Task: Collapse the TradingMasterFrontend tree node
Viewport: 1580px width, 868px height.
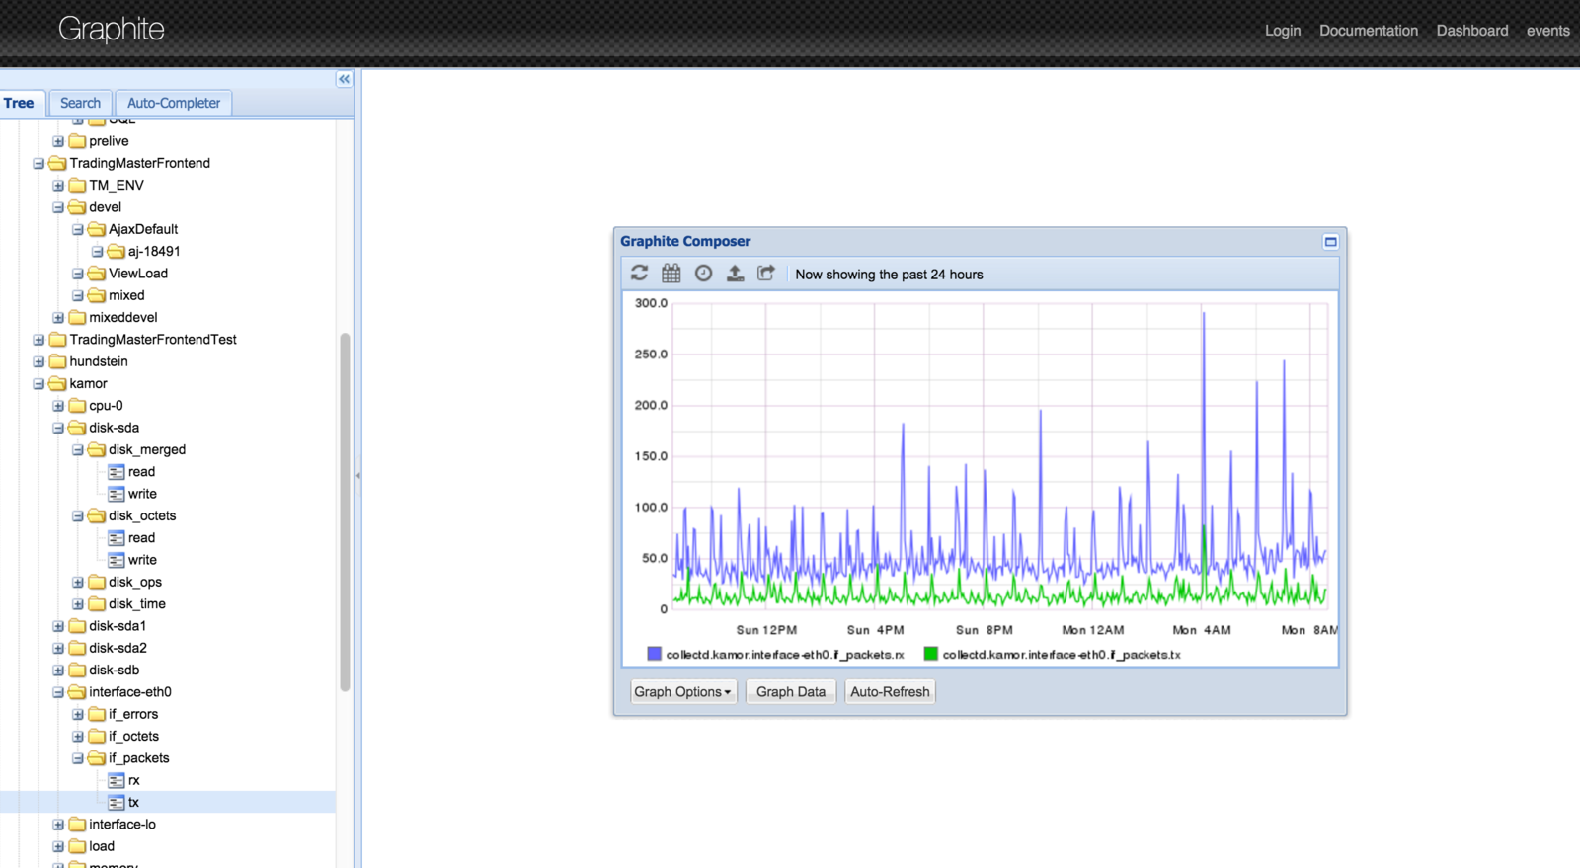Action: pyautogui.click(x=39, y=163)
